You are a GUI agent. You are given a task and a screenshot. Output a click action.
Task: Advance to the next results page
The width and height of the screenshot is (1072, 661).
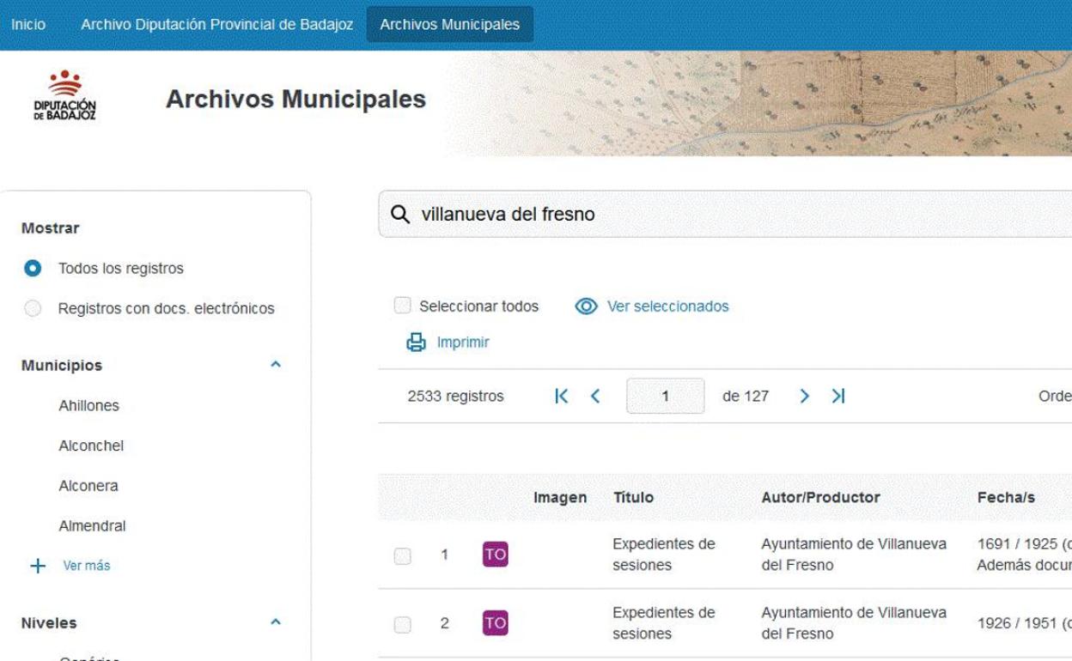click(804, 396)
